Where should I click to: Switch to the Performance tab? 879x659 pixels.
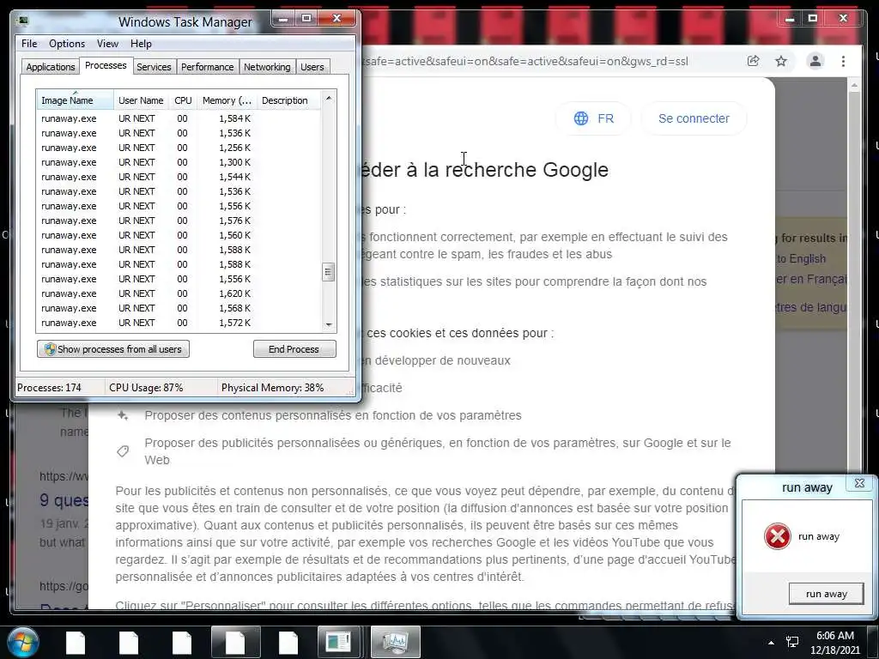(x=208, y=67)
